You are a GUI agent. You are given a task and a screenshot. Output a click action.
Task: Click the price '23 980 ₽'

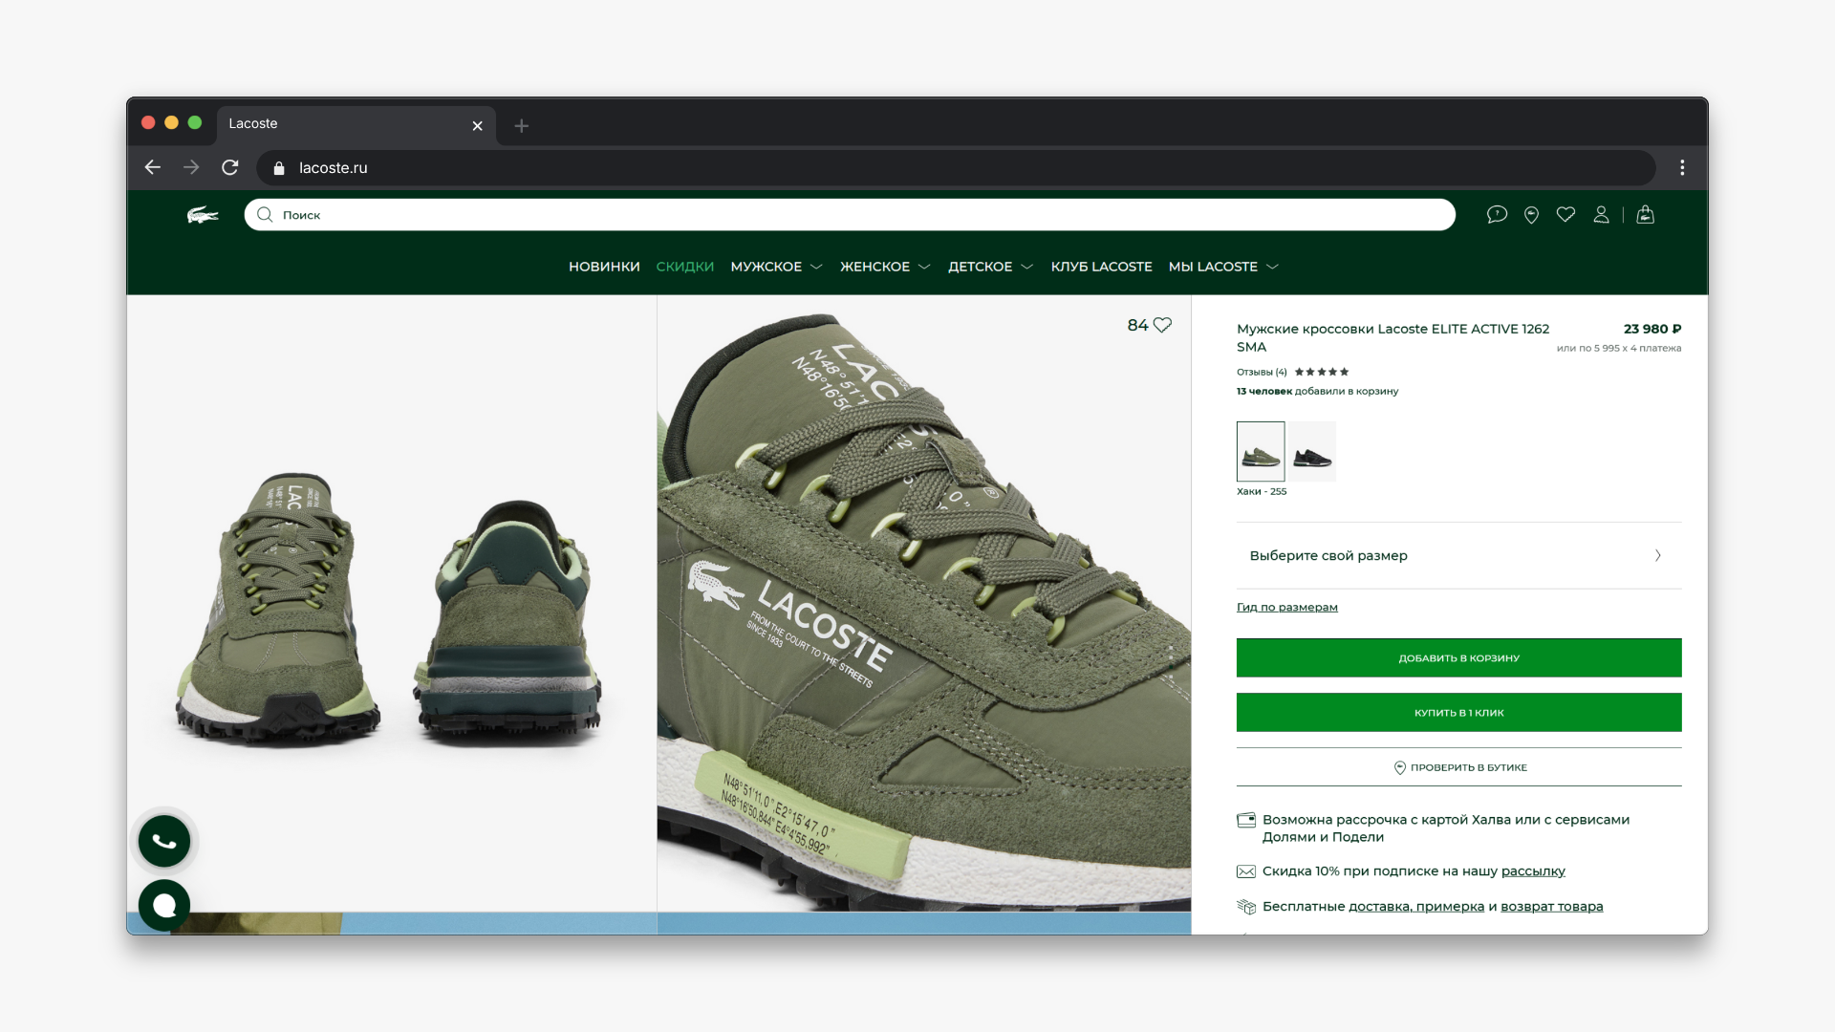click(1651, 329)
